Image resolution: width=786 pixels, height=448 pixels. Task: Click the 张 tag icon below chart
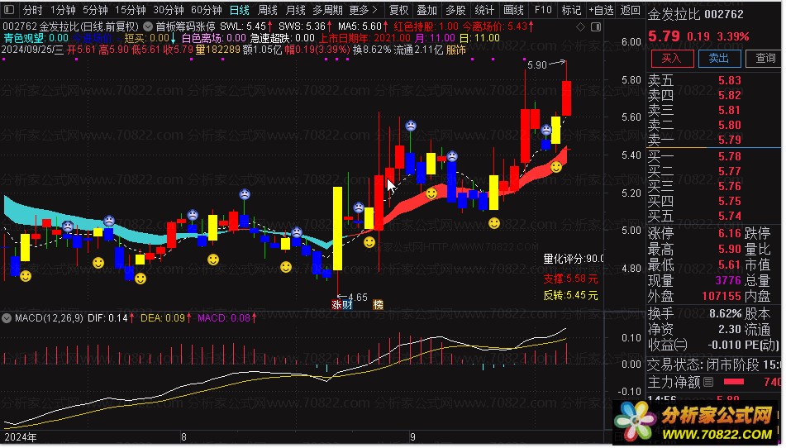pos(336,305)
